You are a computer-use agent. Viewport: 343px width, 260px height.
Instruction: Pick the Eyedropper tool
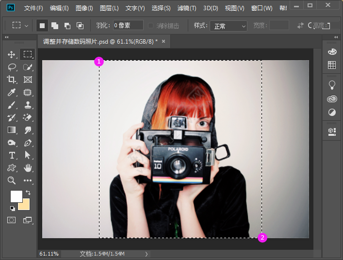point(12,92)
